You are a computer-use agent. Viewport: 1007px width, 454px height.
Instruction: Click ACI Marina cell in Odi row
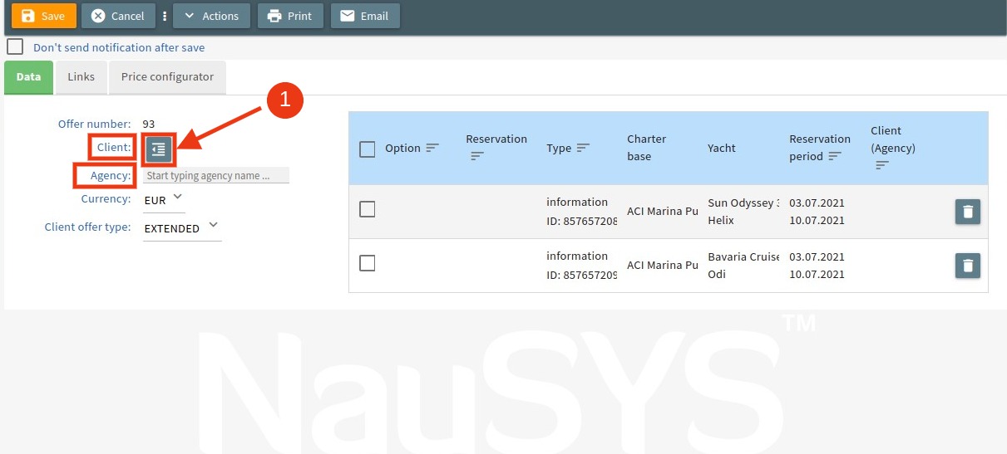click(x=662, y=265)
